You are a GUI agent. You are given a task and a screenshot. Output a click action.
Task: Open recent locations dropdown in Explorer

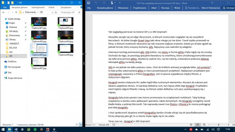(x=13, y=12)
